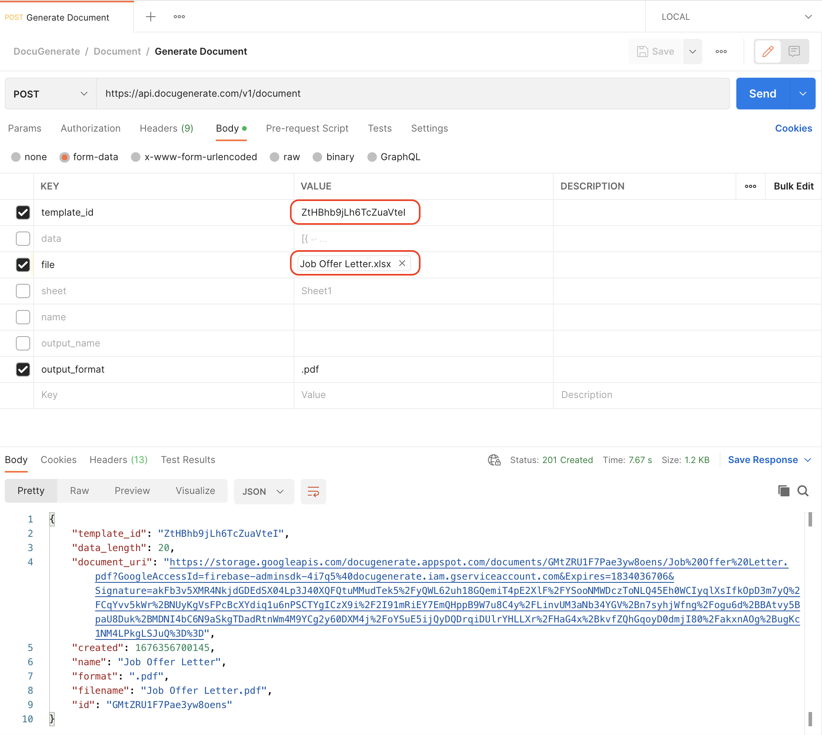The height and width of the screenshot is (735, 822).
Task: Expand the Save options arrow
Action: (692, 51)
